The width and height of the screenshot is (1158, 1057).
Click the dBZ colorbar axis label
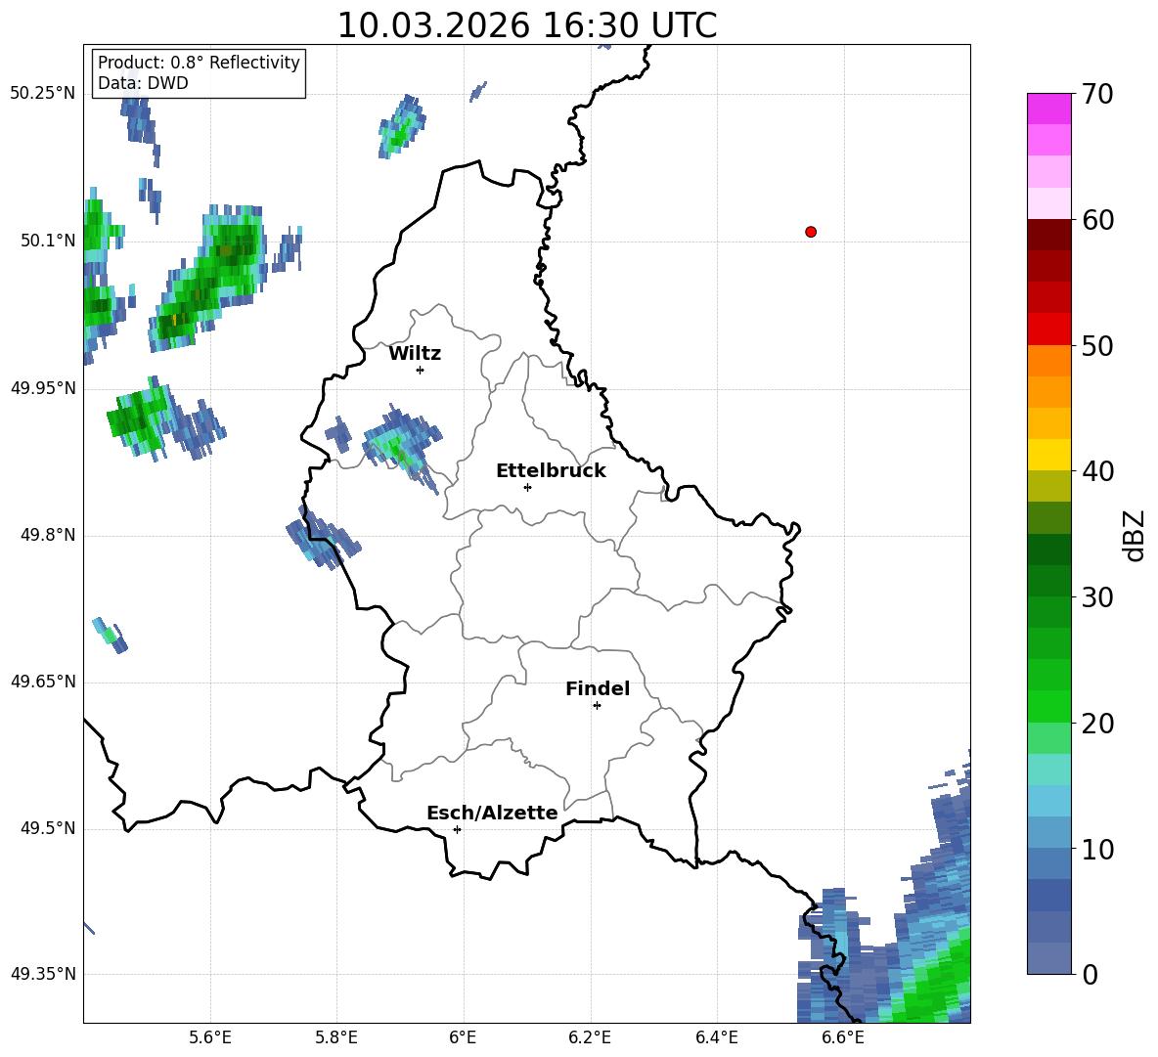click(1135, 535)
